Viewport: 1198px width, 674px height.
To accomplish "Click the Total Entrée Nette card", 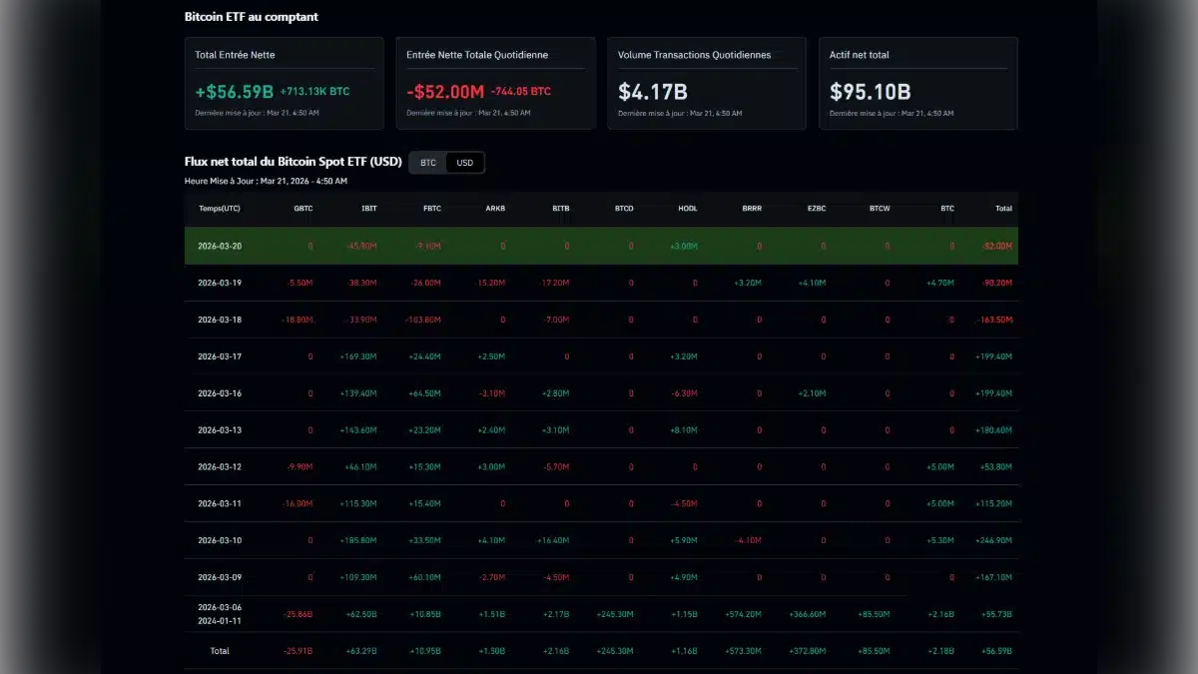I will point(284,83).
